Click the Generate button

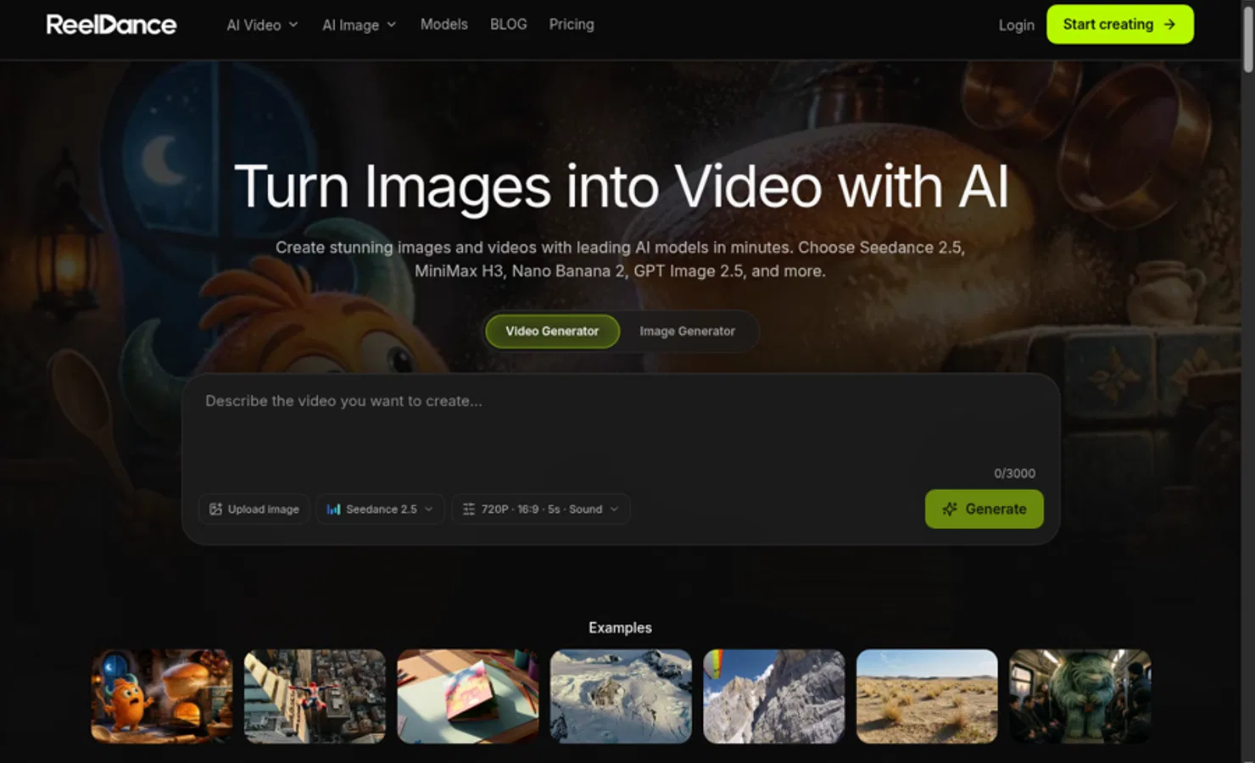coord(984,510)
